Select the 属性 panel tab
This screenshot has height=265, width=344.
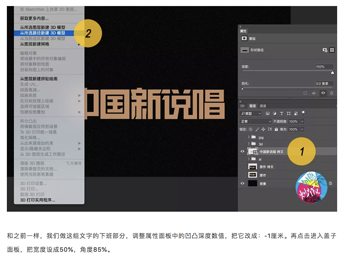tap(243, 31)
